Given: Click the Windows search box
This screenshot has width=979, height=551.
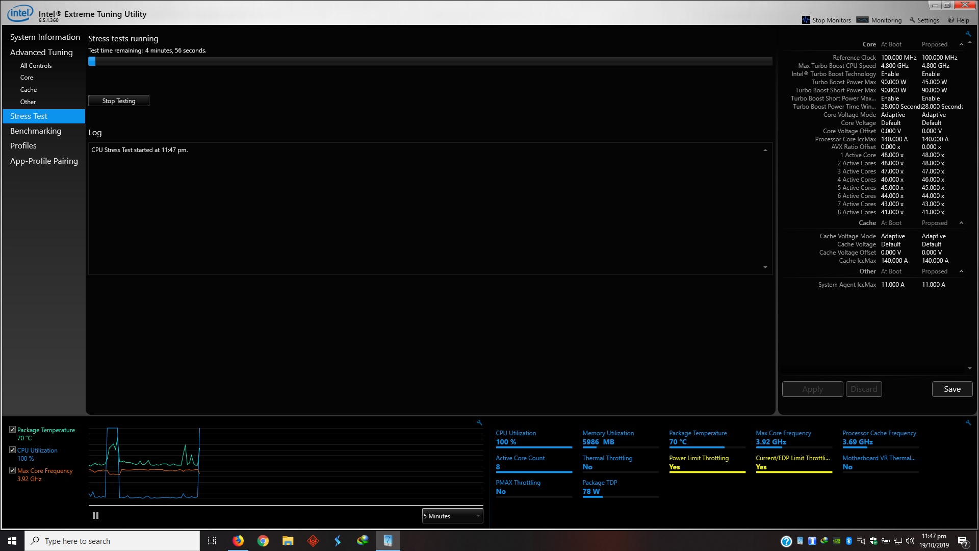Looking at the screenshot, I should (112, 541).
